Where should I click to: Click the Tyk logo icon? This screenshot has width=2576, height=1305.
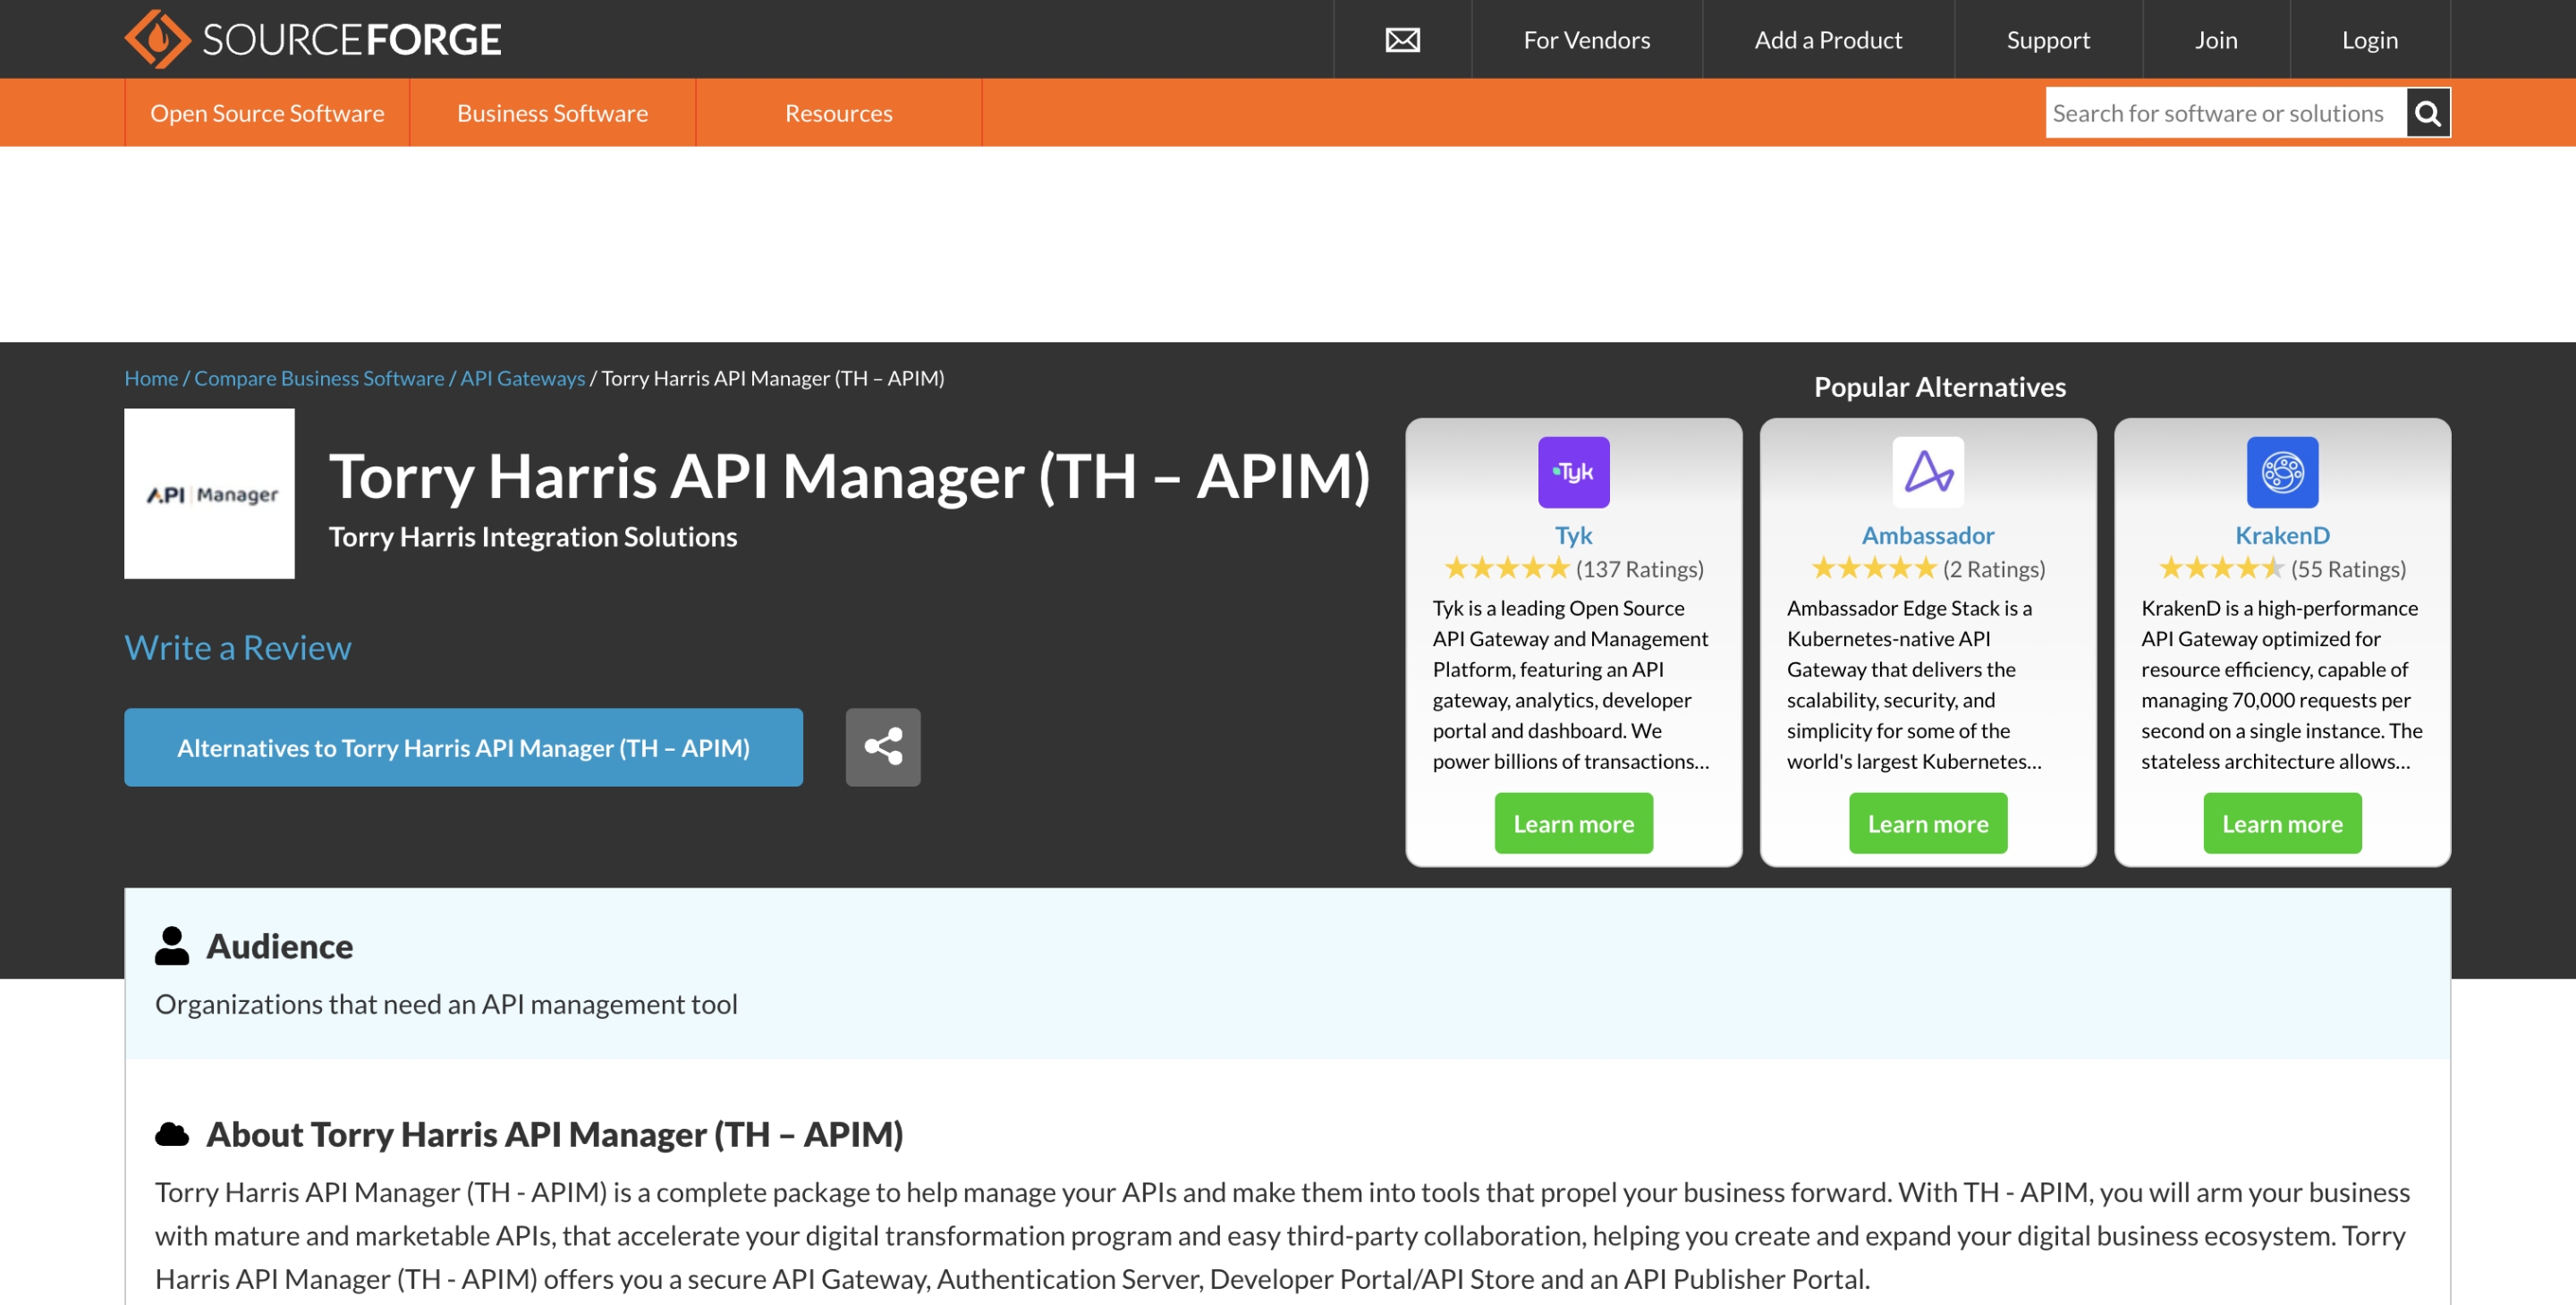[x=1573, y=472]
